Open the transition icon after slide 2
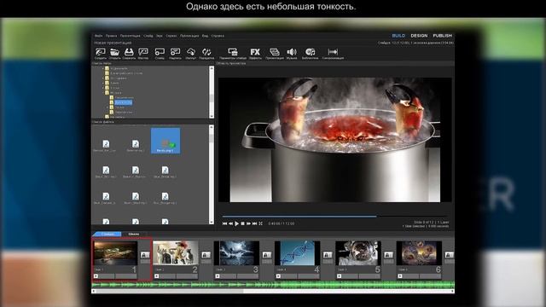Image resolution: width=546 pixels, height=307 pixels. [x=206, y=255]
